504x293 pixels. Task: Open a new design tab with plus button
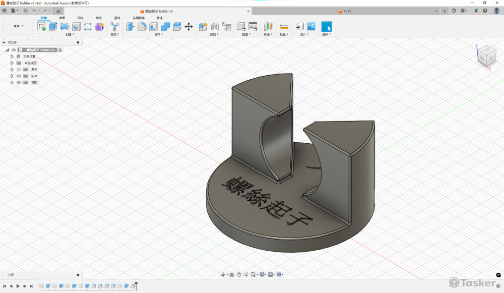[x=445, y=11]
